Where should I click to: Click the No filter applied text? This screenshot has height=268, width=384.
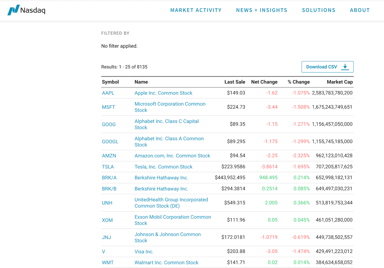(x=119, y=46)
